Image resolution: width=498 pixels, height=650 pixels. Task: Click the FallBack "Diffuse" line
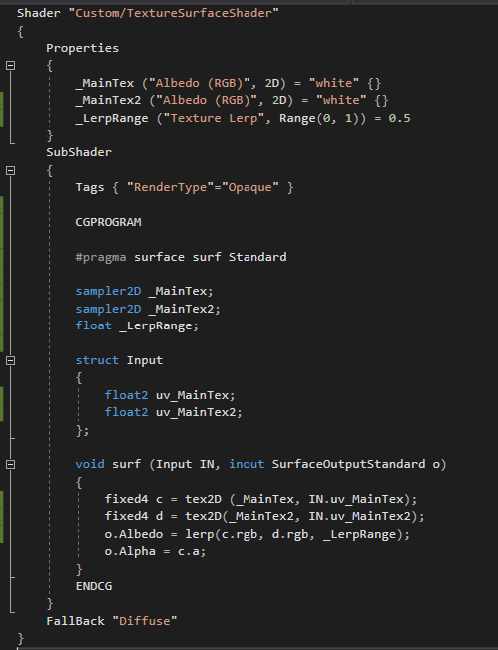[x=112, y=621]
